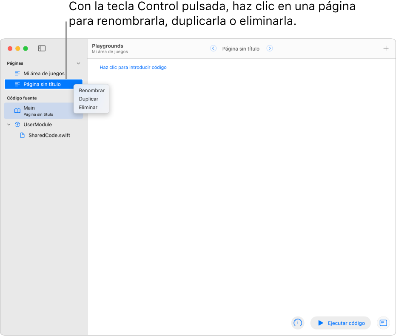Click the page icon beside Mi área de juegos
Screen dimensions: 396x336
(x=17, y=74)
